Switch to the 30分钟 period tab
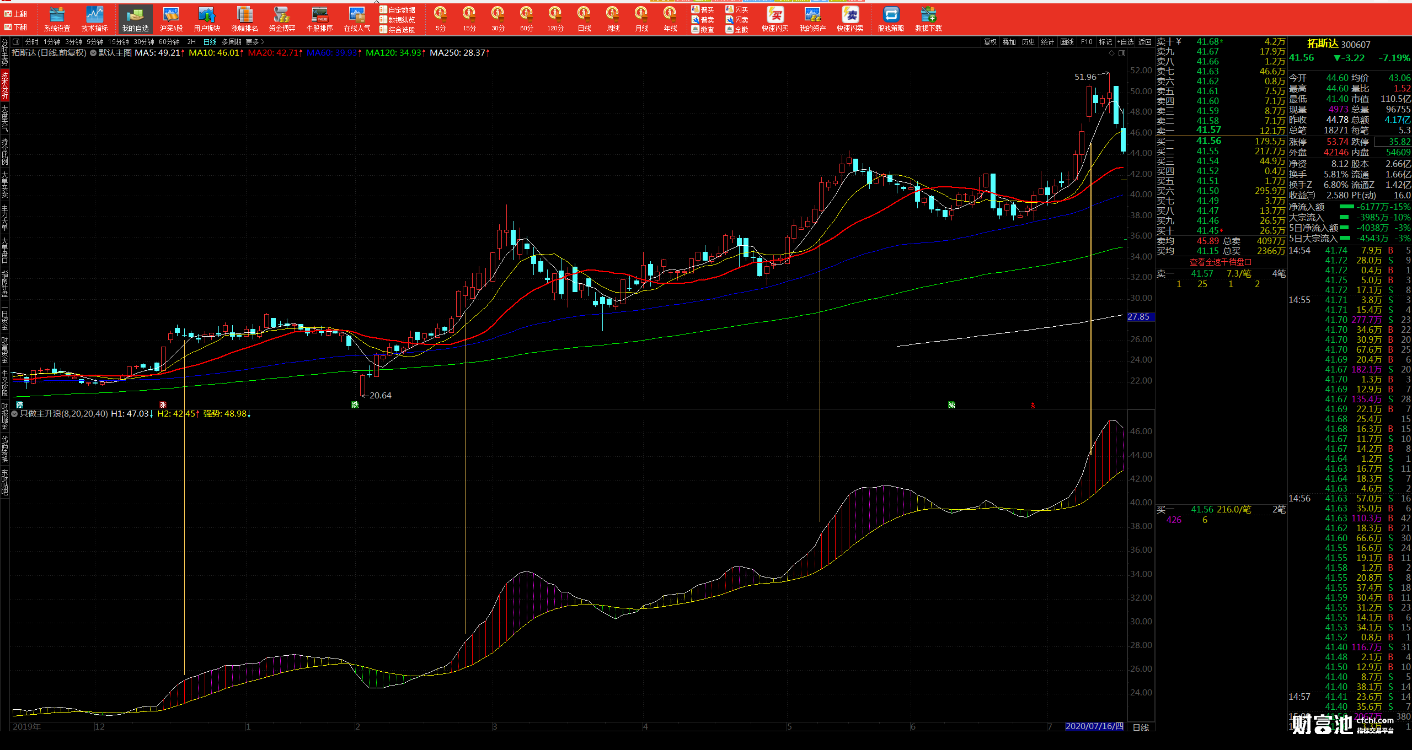 [x=143, y=42]
